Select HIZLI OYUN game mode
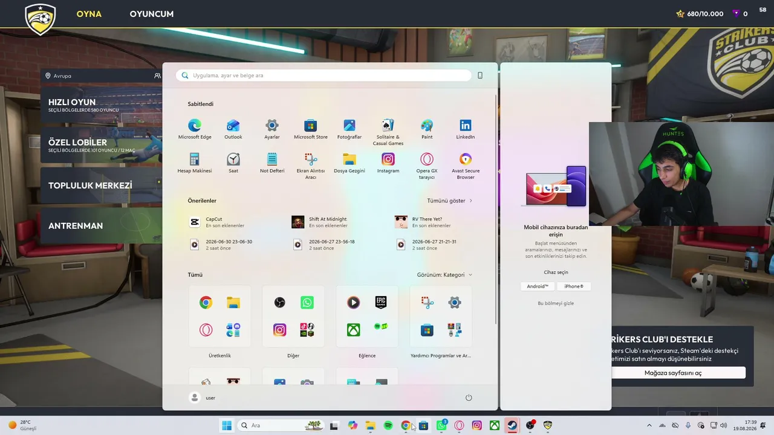This screenshot has height=435, width=774. point(101,105)
